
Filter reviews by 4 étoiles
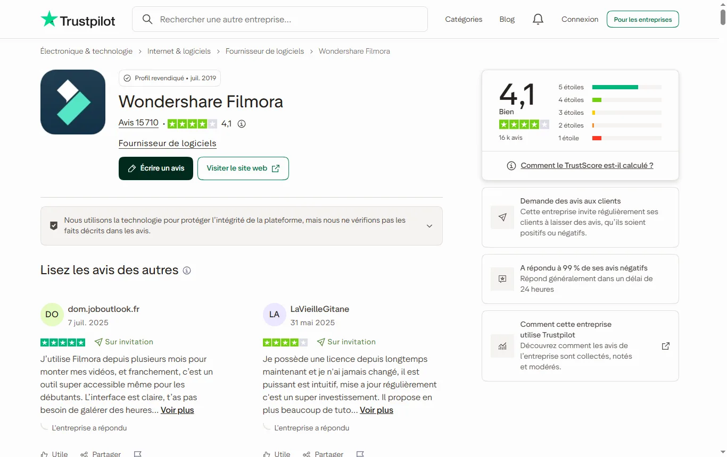click(609, 100)
